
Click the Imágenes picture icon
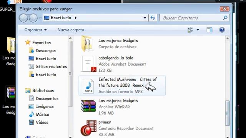point(31,107)
